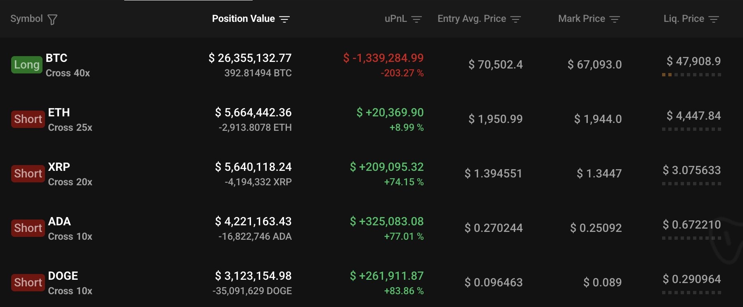Image resolution: width=743 pixels, height=307 pixels.
Task: Click the uPnL sort icon
Action: 416,19
